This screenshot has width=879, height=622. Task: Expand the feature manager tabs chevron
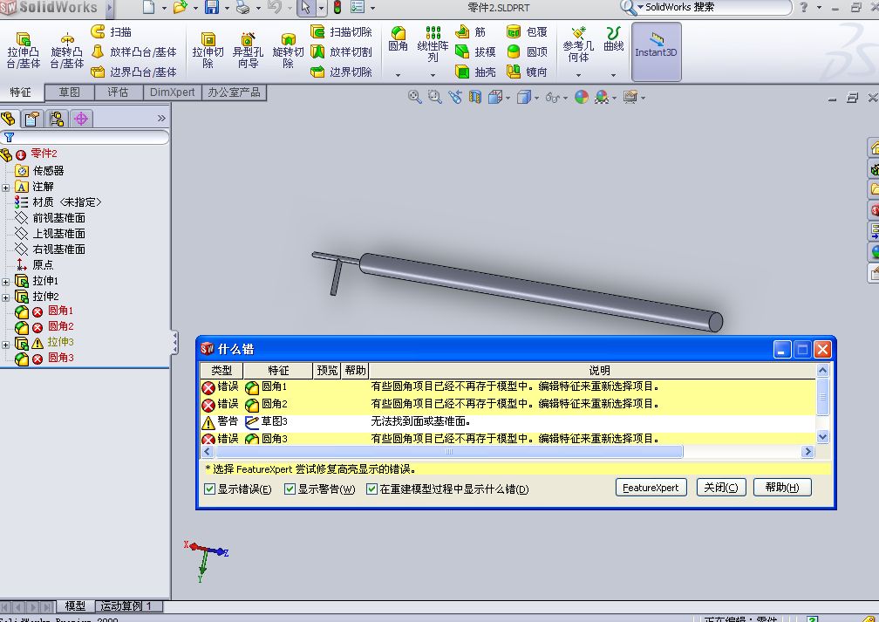pyautogui.click(x=161, y=119)
